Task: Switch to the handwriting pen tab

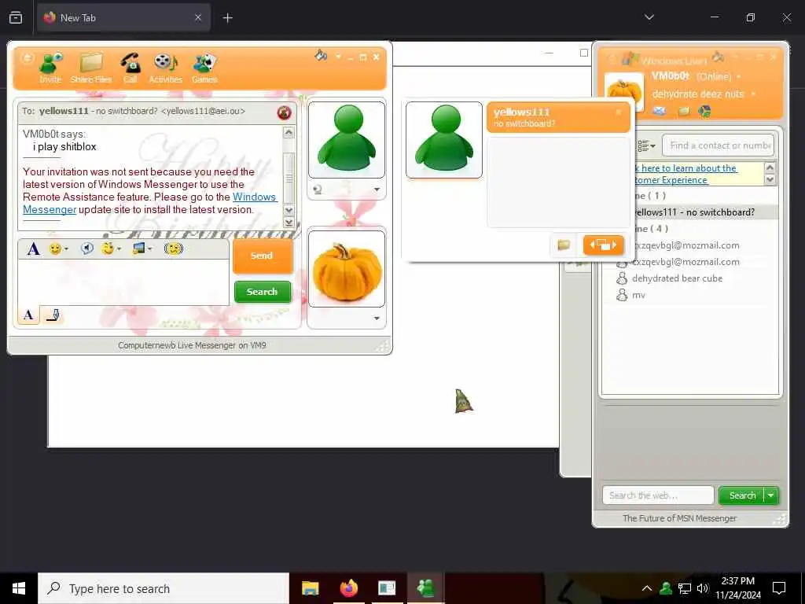Action: pyautogui.click(x=53, y=315)
